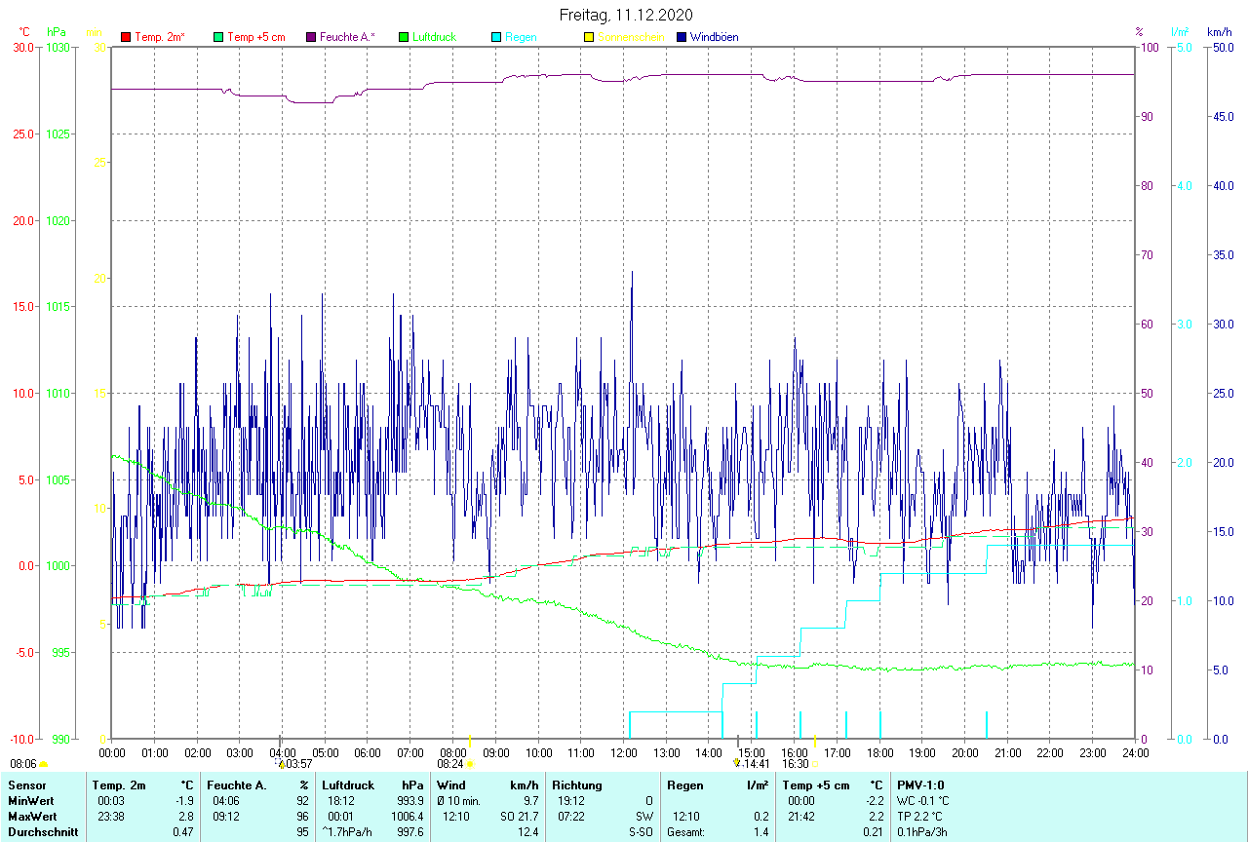
Task: Click the Ø 10 min. wind label
Action: tap(459, 801)
